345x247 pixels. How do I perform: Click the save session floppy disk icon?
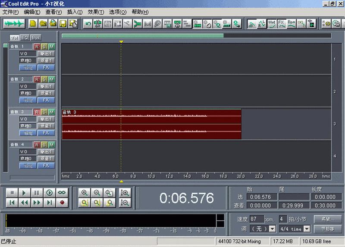[x=63, y=24]
